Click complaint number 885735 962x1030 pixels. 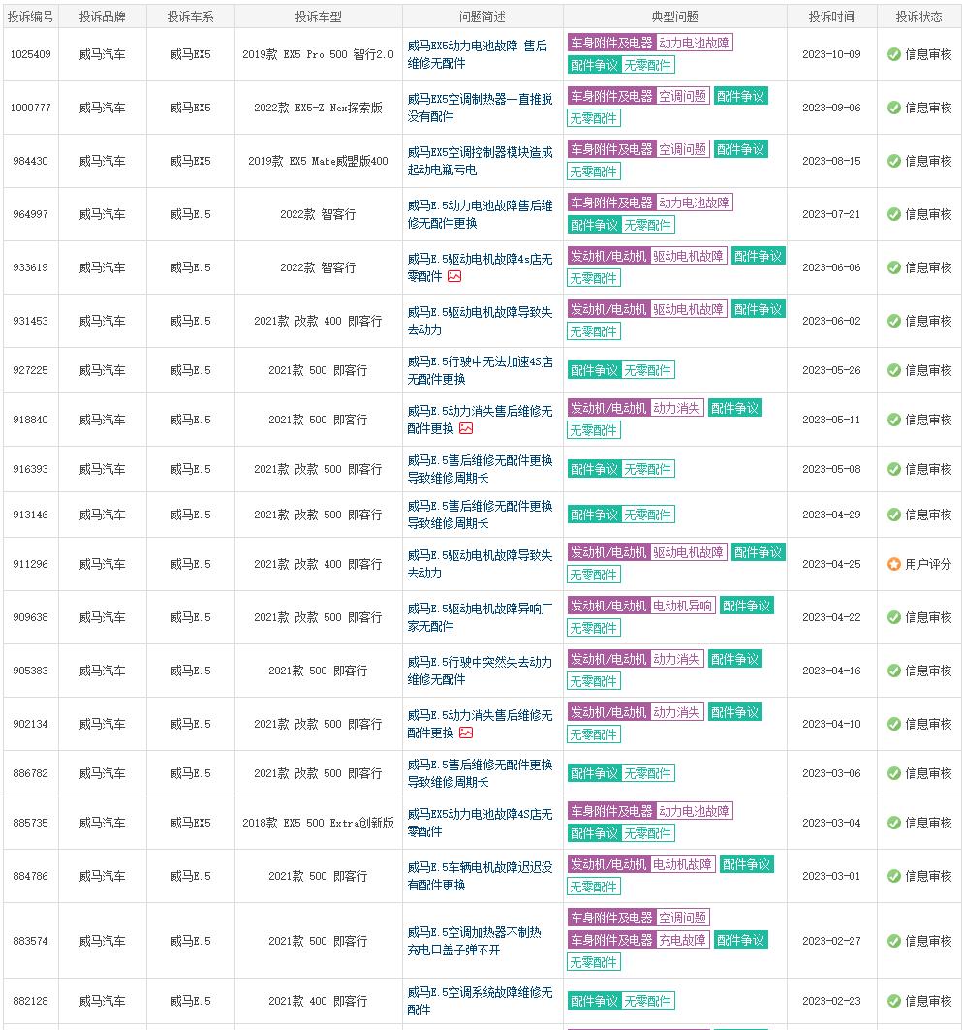pyautogui.click(x=30, y=823)
